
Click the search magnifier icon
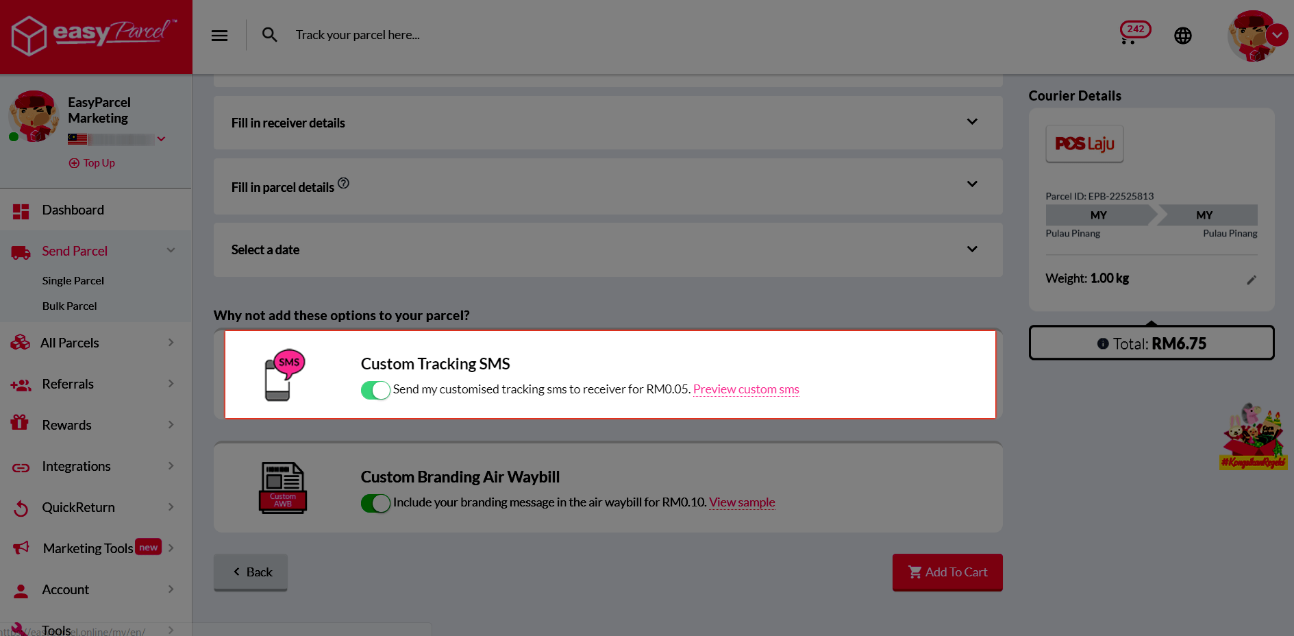pyautogui.click(x=270, y=35)
